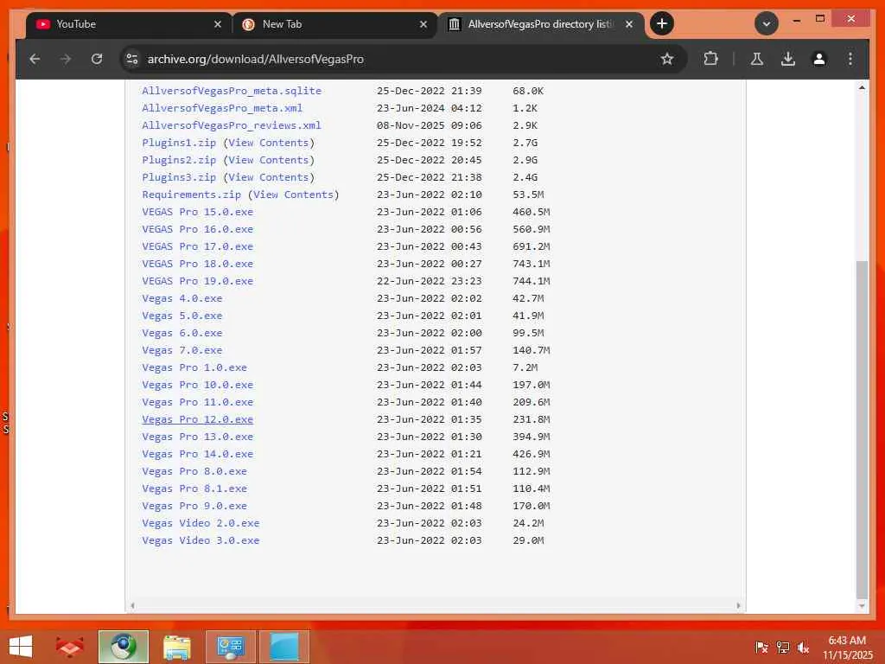Open the red envelope app in taskbar

tap(69, 647)
